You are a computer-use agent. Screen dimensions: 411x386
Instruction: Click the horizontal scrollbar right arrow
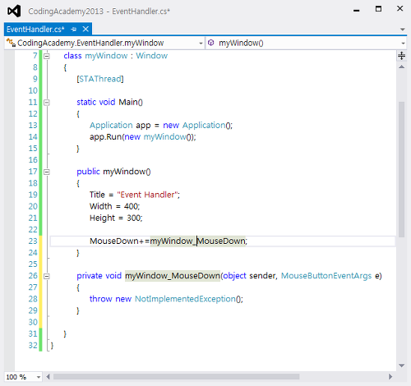(x=390, y=377)
